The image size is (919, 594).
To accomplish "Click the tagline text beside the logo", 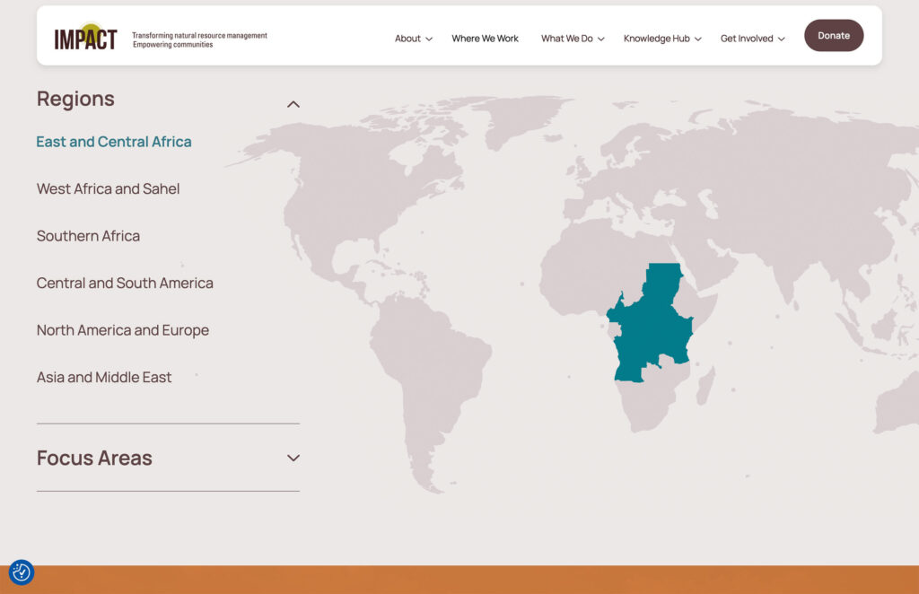I will coord(199,39).
